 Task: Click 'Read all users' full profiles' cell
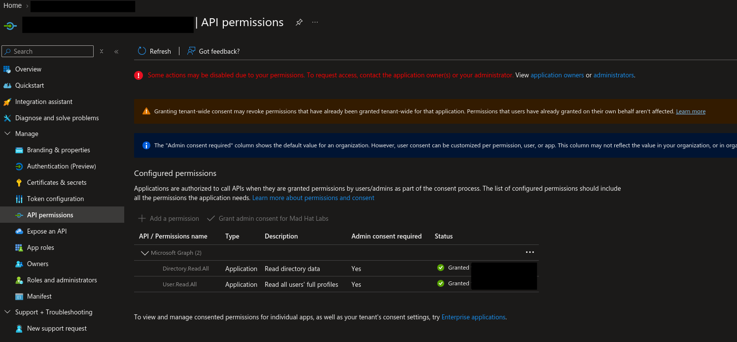301,284
